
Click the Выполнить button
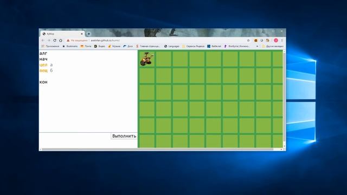[x=124, y=136]
